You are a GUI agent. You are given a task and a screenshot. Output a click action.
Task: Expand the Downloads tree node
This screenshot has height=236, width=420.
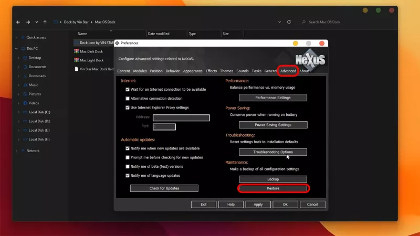(18, 76)
